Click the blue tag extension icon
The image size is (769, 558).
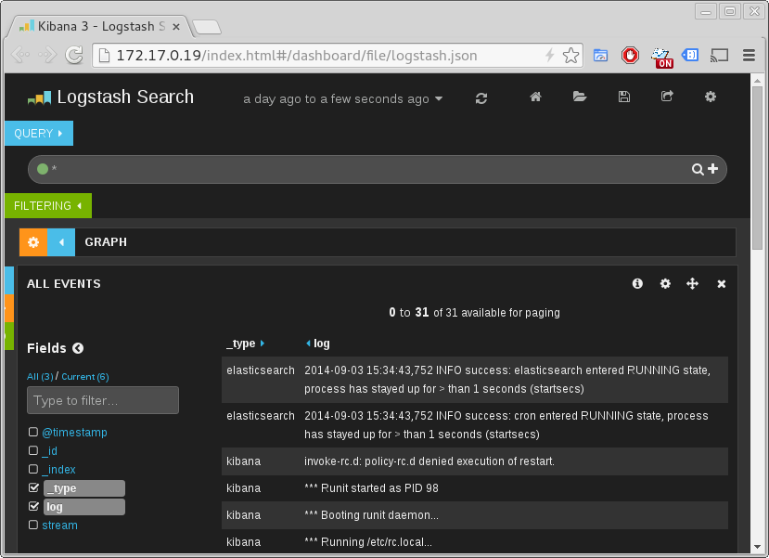pyautogui.click(x=690, y=55)
